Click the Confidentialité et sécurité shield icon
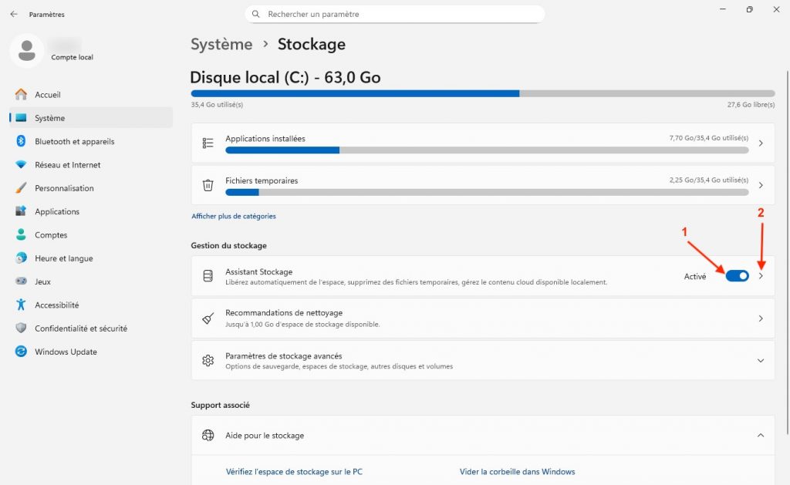This screenshot has height=485, width=790. (21, 328)
